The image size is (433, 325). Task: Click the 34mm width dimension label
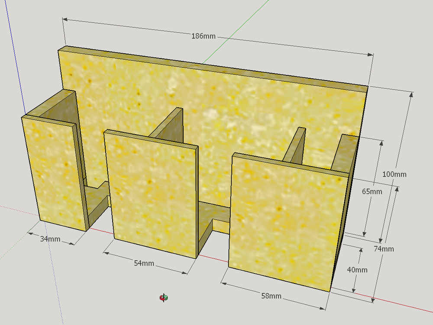coord(50,238)
